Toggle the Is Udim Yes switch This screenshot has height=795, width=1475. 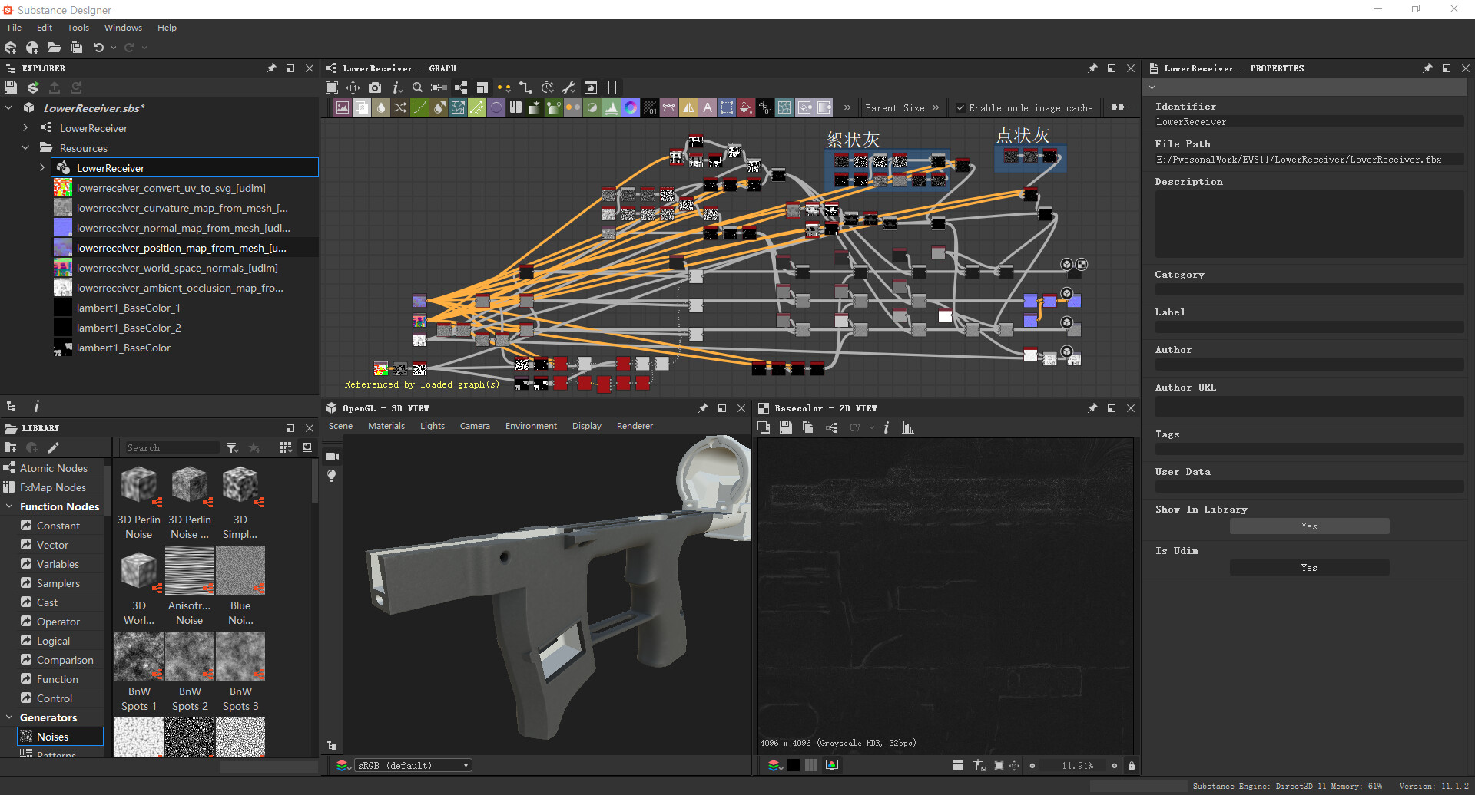point(1308,567)
